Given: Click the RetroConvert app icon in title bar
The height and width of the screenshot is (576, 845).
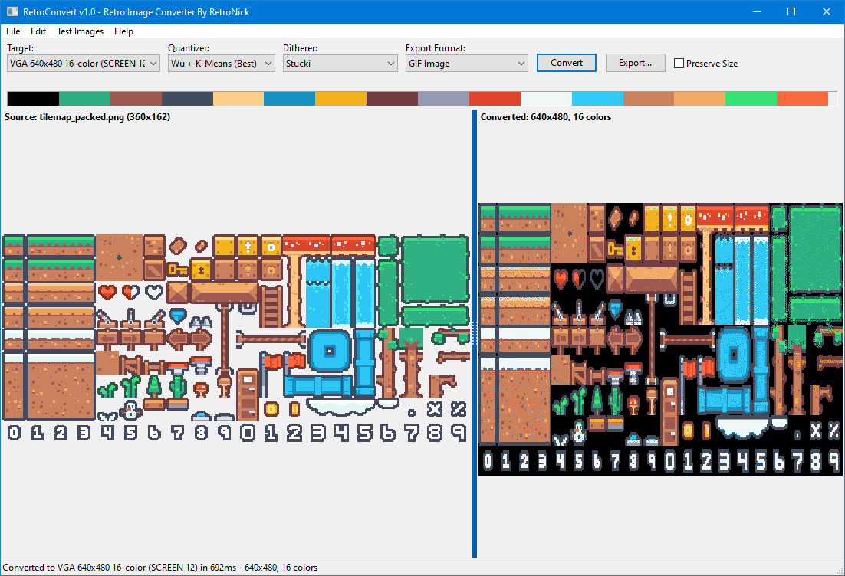Looking at the screenshot, I should pos(12,11).
